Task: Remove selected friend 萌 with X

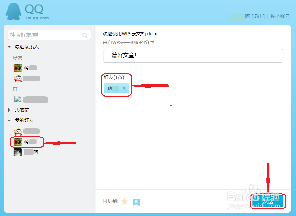Action: coord(124,88)
